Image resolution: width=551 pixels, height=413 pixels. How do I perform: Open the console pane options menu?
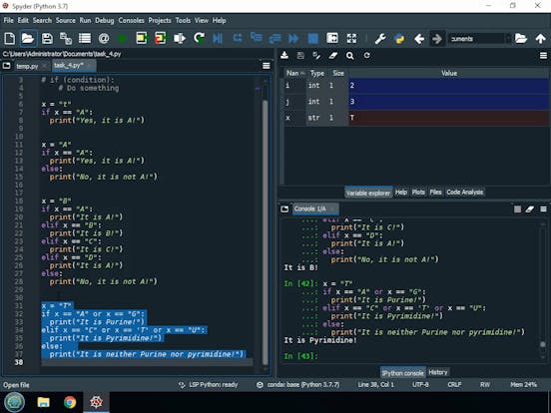(543, 208)
